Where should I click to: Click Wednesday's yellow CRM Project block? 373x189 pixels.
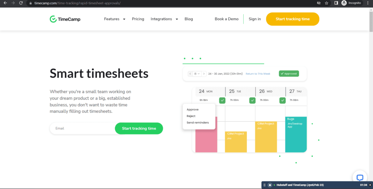pyautogui.click(x=266, y=137)
